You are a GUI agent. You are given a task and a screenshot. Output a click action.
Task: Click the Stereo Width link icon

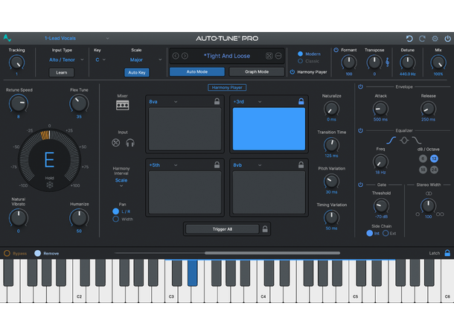(x=429, y=194)
